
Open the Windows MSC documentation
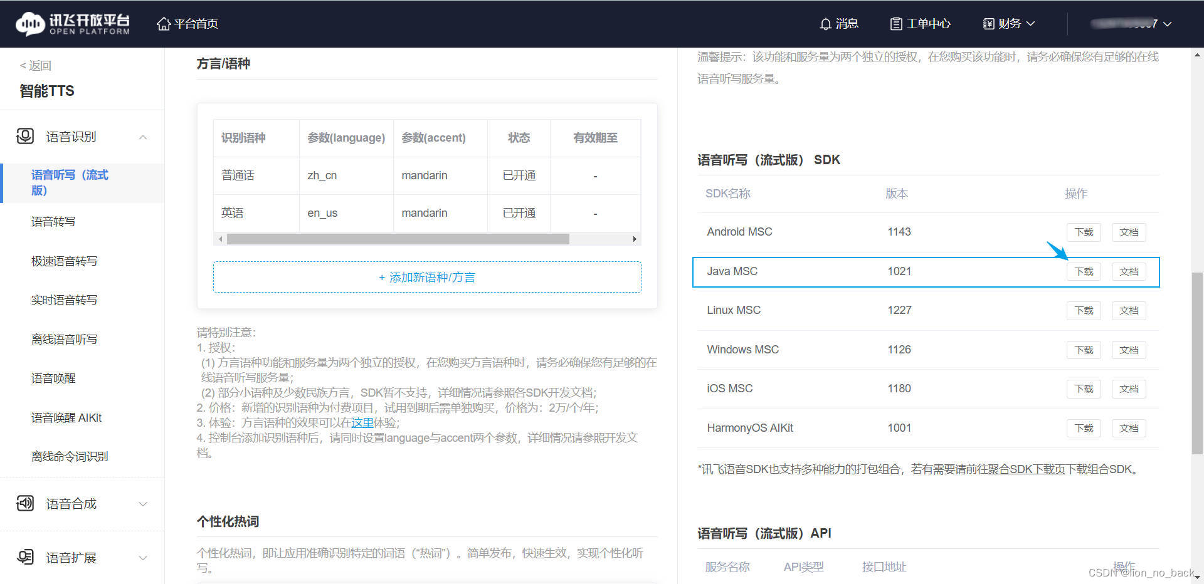(x=1129, y=350)
